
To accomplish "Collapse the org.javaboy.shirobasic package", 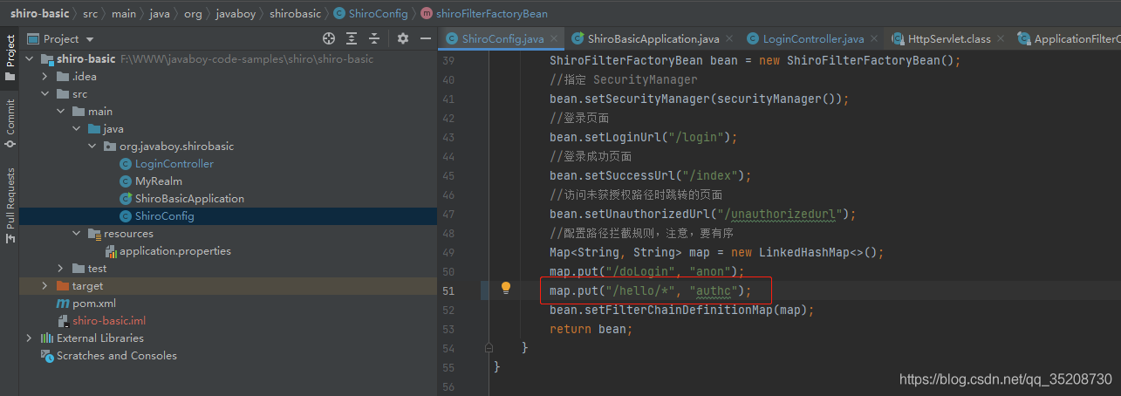I will tap(92, 147).
